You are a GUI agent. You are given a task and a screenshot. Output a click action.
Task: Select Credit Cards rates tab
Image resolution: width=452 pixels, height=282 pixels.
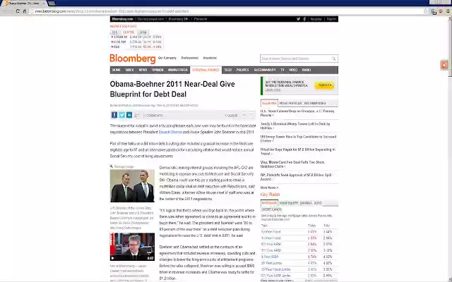[x=271, y=209]
